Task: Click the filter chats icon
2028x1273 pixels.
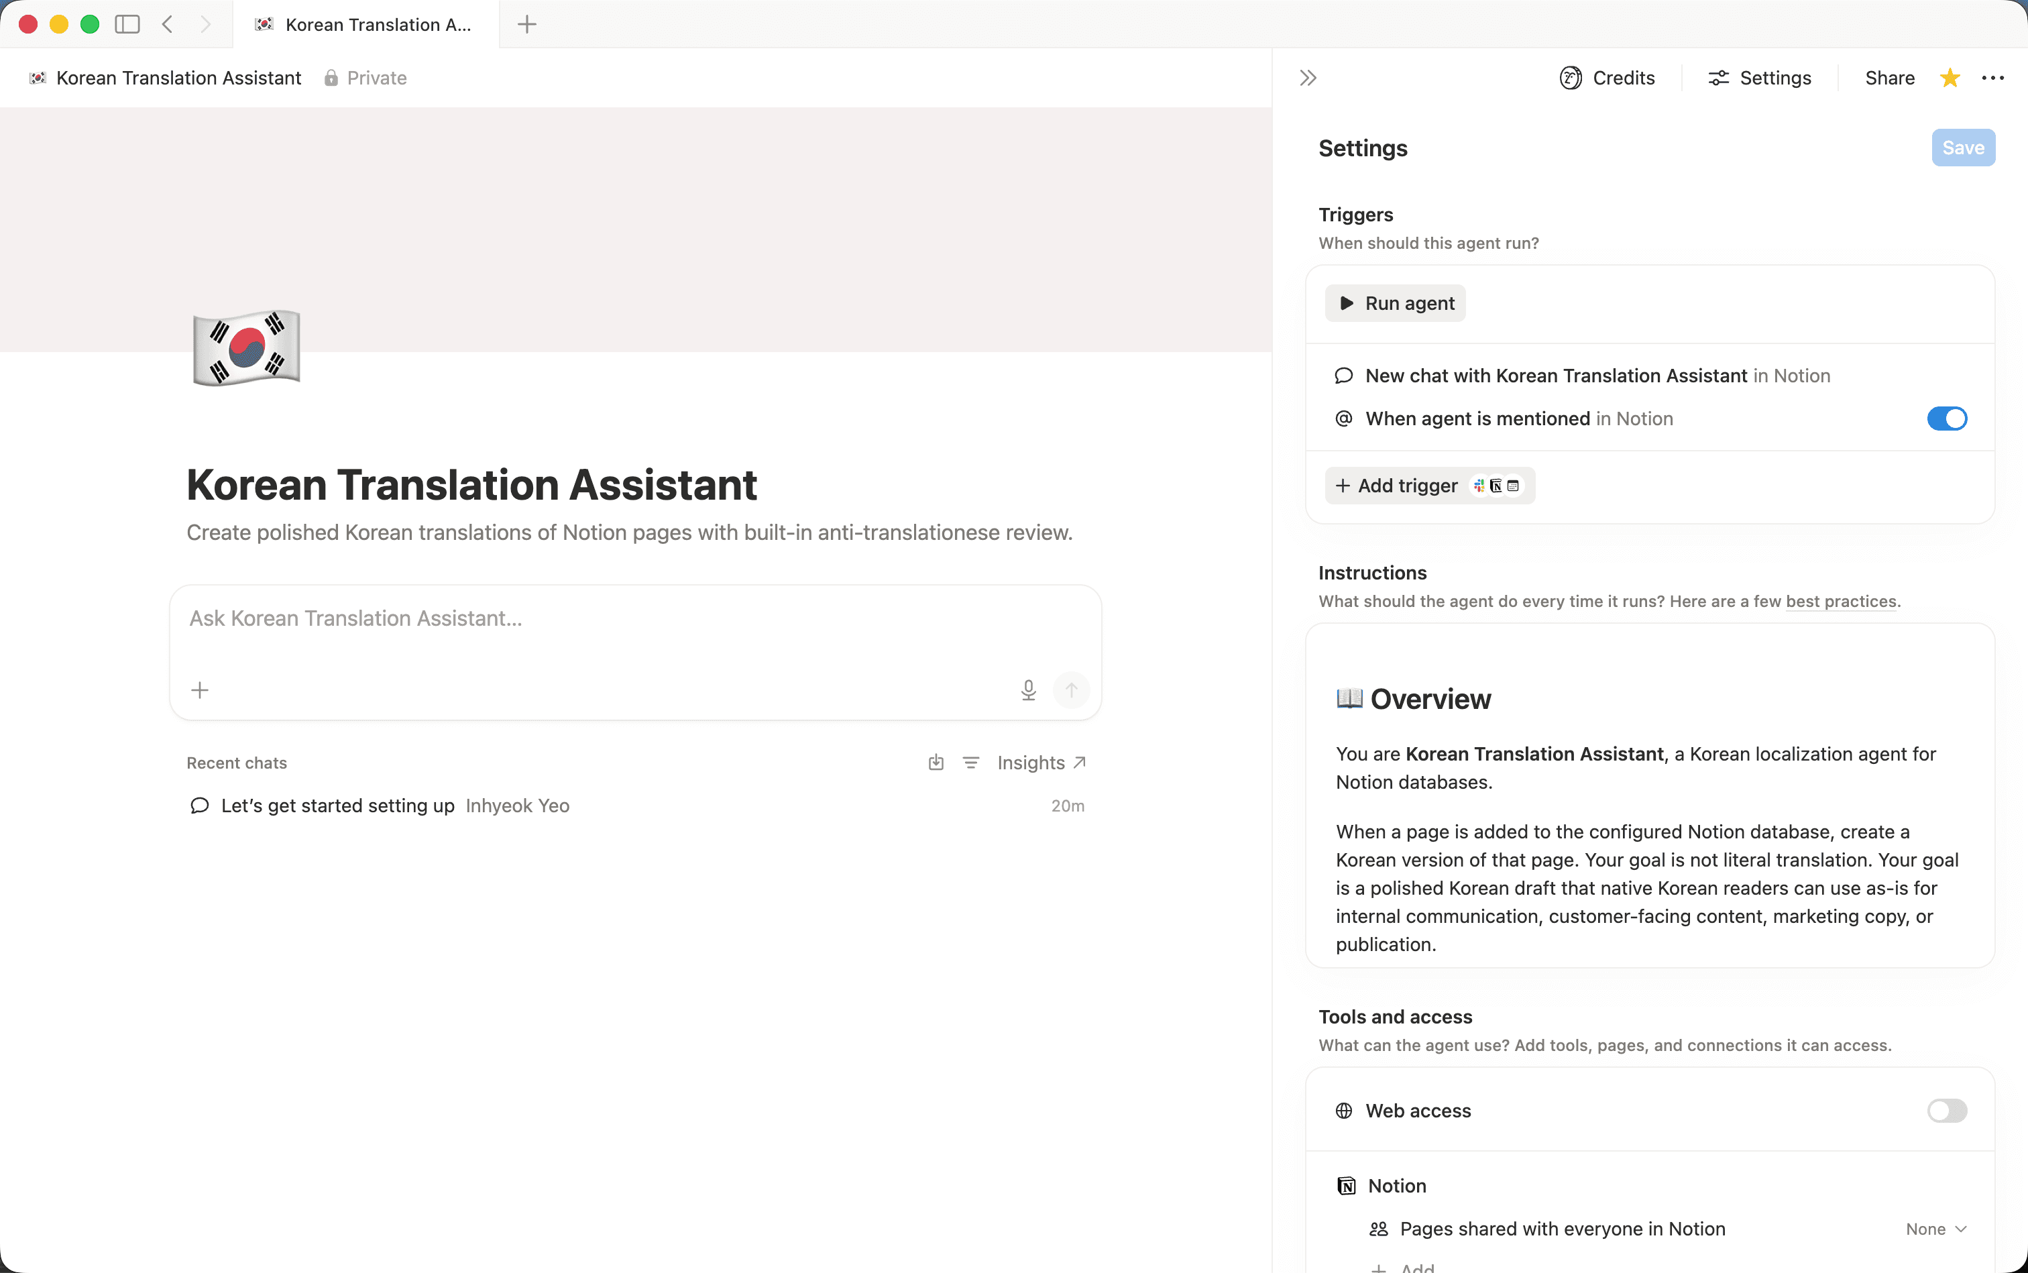Action: point(970,763)
